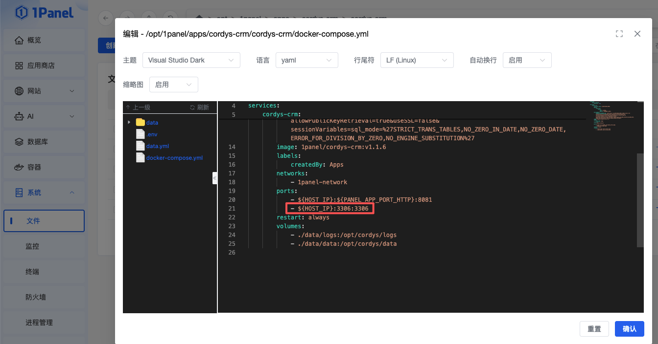Go up with 上一级 button
This screenshot has height=344, width=658.
138,107
